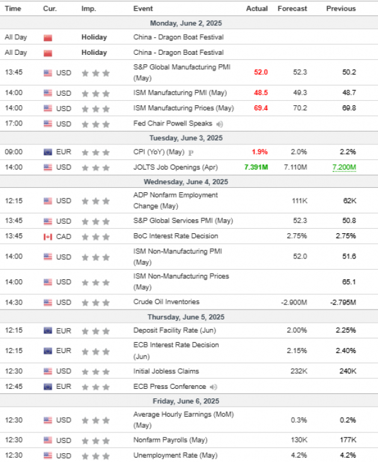Click the Time column header
This screenshot has width=378, height=462.
coord(13,9)
